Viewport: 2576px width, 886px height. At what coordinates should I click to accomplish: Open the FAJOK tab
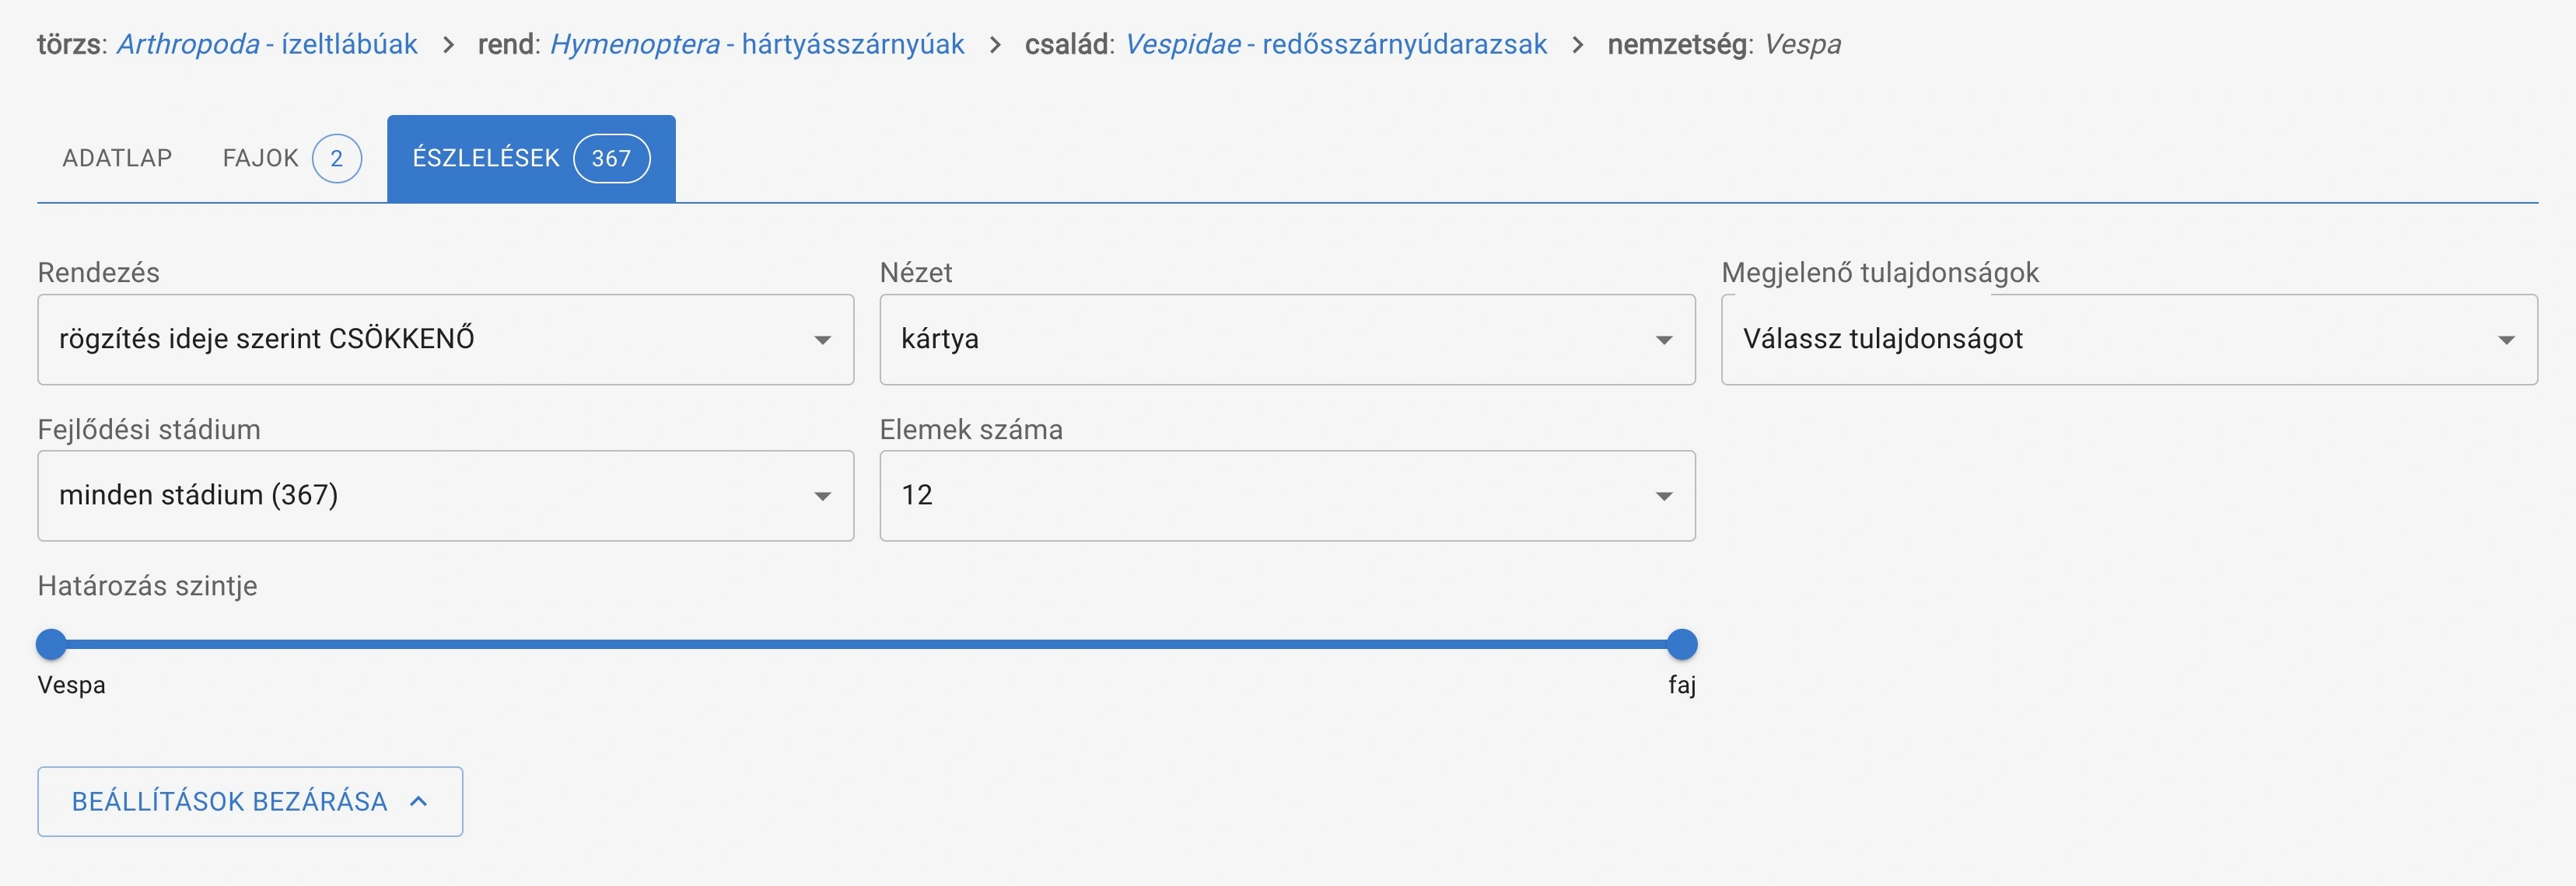(x=260, y=159)
